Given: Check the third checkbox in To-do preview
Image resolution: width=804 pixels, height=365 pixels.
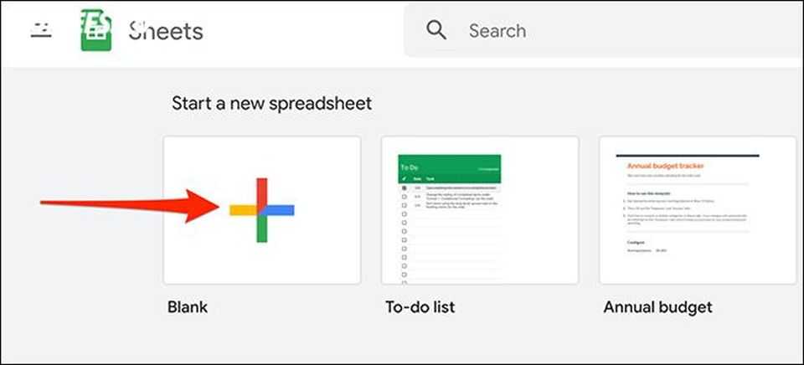Looking at the screenshot, I should click(x=405, y=205).
